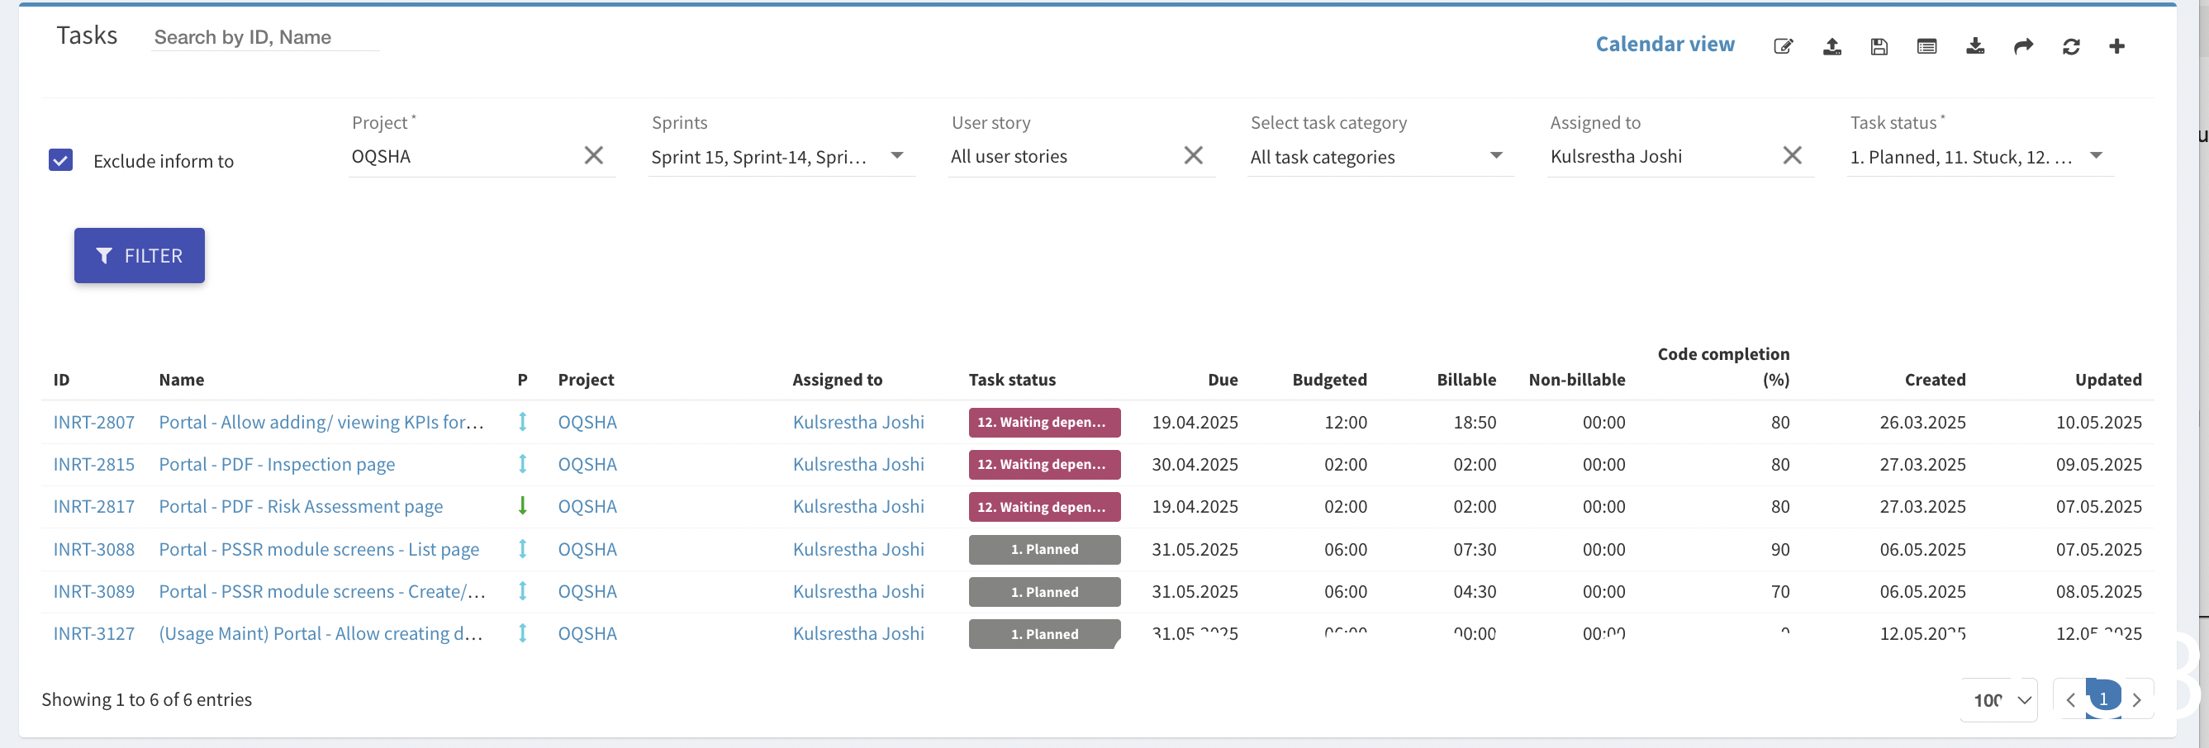
Task: Refresh the task list
Action: tap(2070, 46)
